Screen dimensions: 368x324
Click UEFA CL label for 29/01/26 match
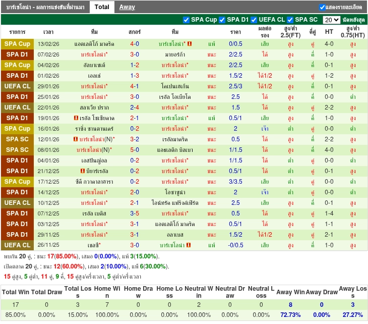point(17,86)
